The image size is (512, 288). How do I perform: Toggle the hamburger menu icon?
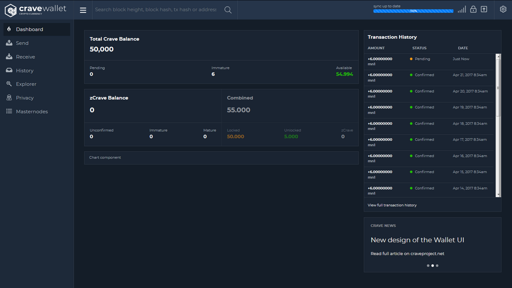pos(83,10)
